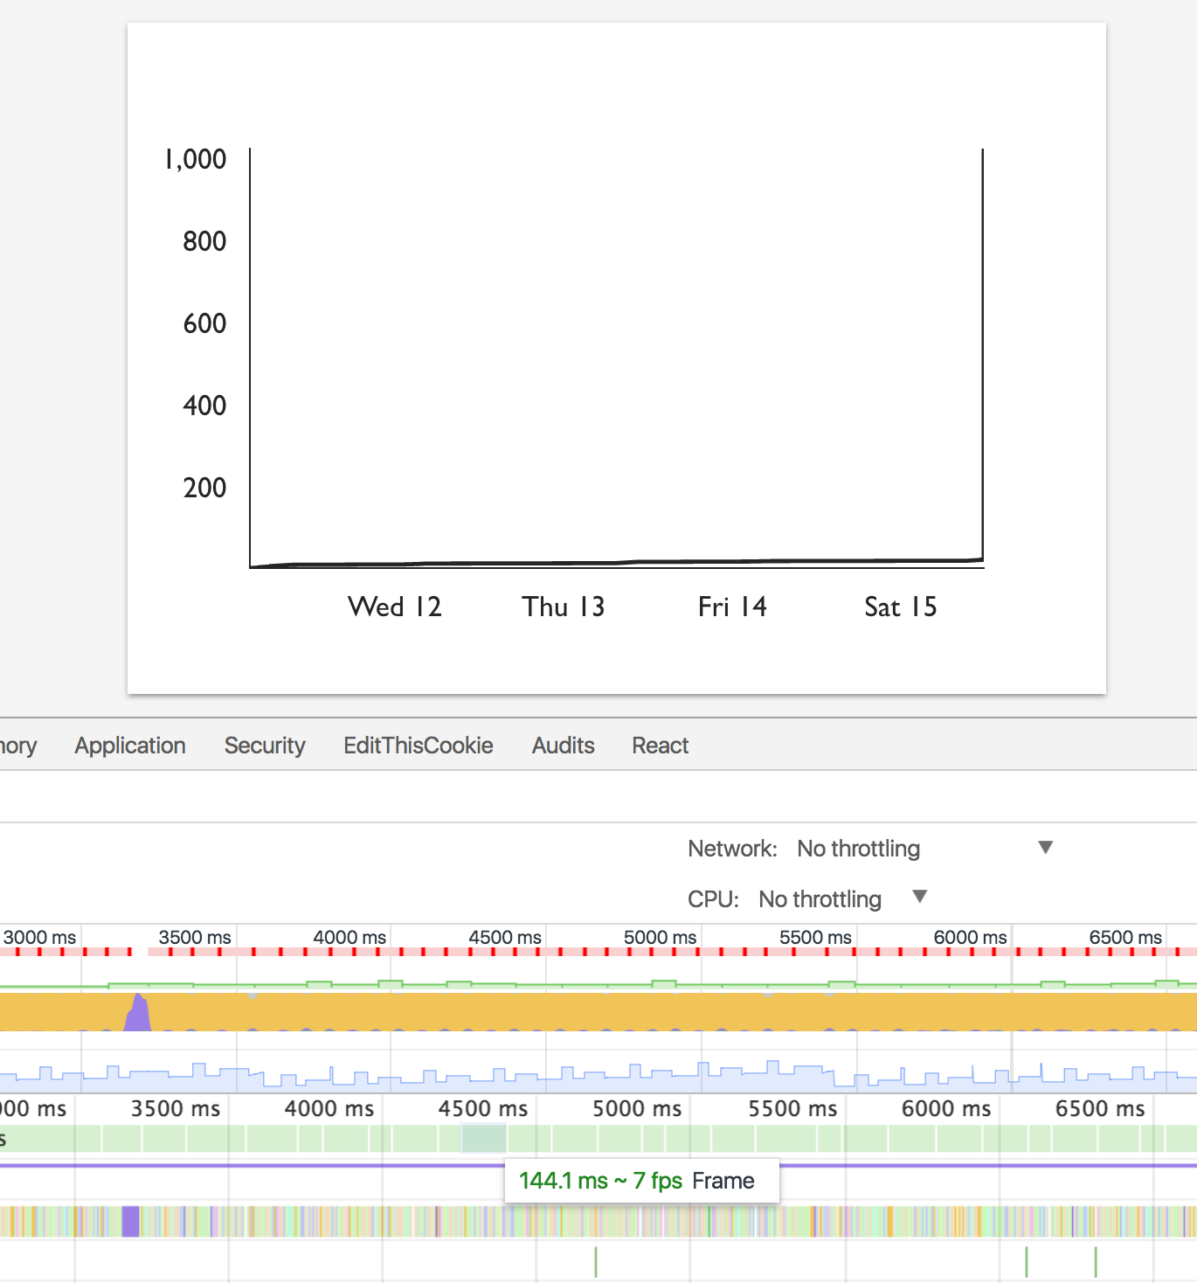
Task: Switch to the Security tab
Action: coord(265,746)
